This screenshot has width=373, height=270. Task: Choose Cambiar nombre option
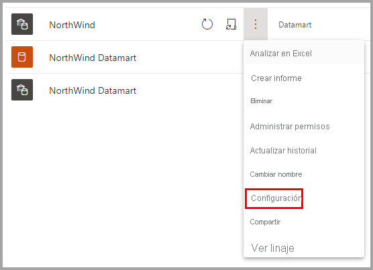(304, 174)
